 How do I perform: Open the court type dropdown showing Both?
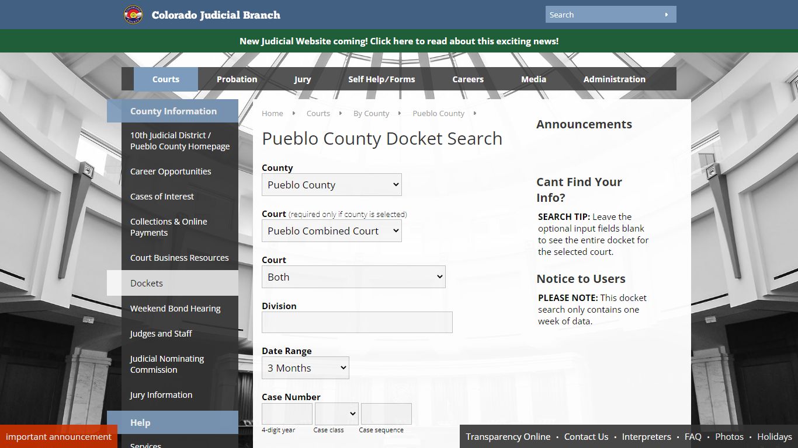pyautogui.click(x=353, y=276)
